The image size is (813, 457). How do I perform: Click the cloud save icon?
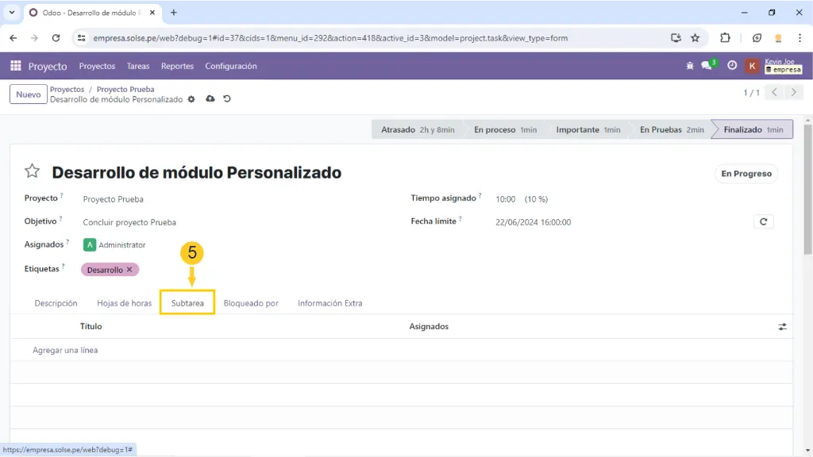tap(210, 99)
